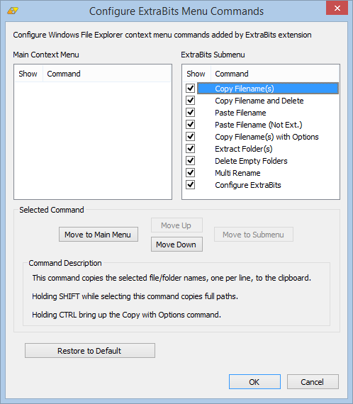353x404 pixels.
Task: Uncheck the Copy Filename(s) show checkbox
Action: [x=190, y=89]
